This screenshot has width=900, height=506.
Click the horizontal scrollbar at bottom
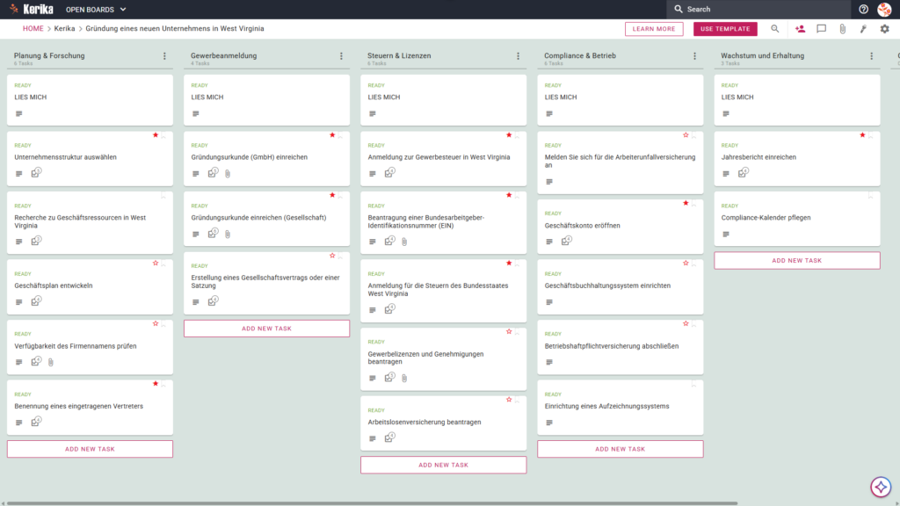[x=372, y=503]
